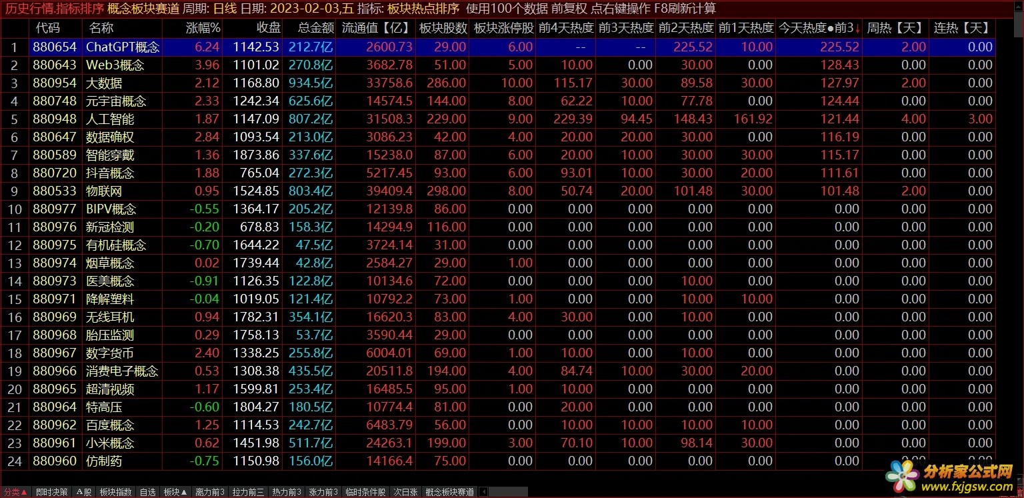Open the 临时条件股 tab
This screenshot has height=498, width=1024.
coord(365,492)
